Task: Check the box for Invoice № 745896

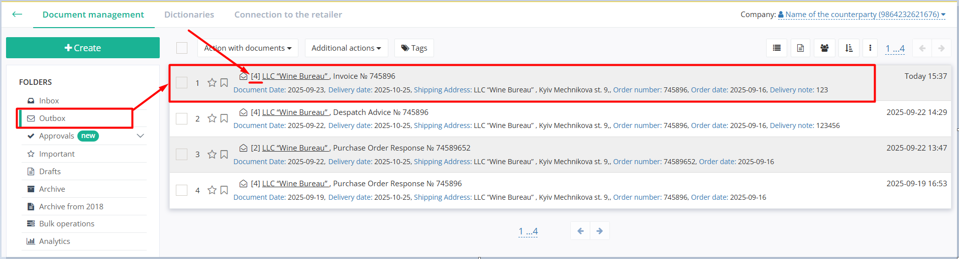Action: point(182,82)
